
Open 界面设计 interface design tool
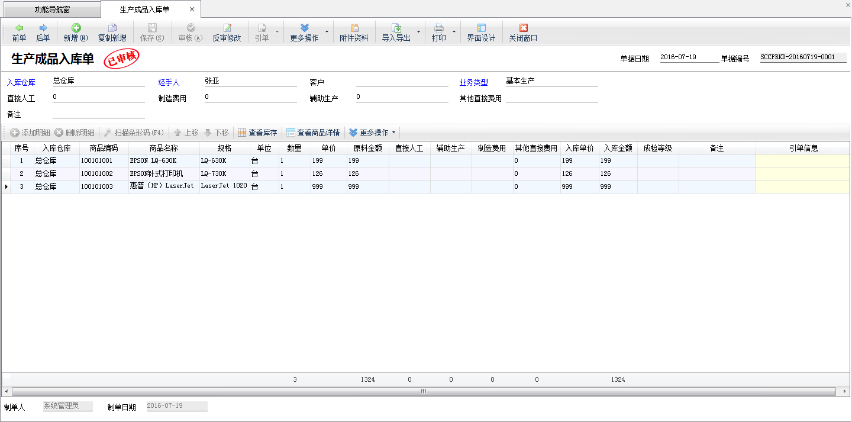point(480,33)
